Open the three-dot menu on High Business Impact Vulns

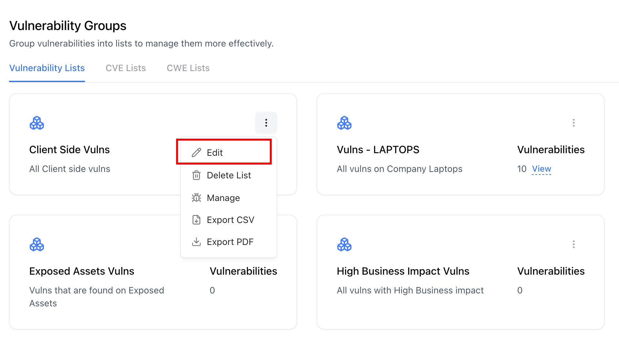[573, 244]
